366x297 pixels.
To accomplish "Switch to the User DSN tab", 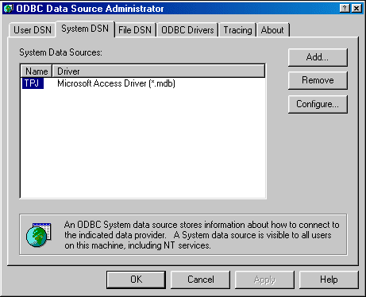I will pyautogui.click(x=33, y=30).
